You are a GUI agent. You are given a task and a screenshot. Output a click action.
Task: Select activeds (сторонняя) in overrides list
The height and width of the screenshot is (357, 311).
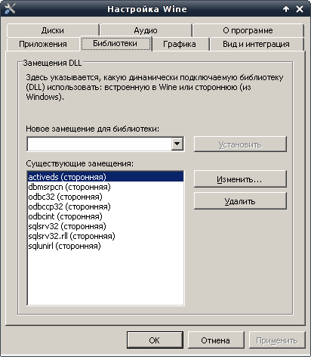106,177
